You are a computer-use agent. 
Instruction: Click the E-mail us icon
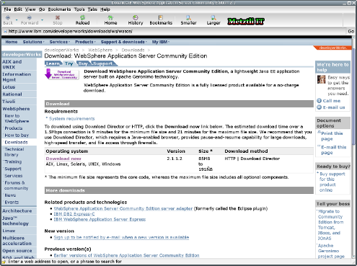coord(319,107)
